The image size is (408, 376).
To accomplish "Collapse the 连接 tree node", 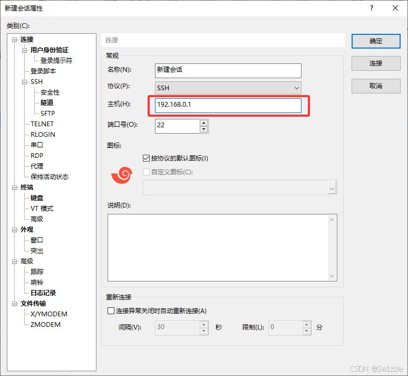I will click(14, 40).
